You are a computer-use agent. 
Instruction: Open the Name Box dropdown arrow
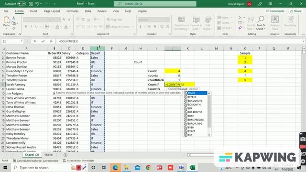pos(22,41)
